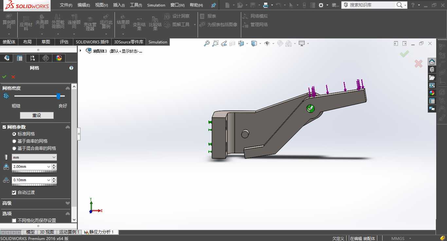Click the Print icon in the top toolbar
Image resolution: width=447 pixels, height=241 pixels.
click(x=266, y=5)
